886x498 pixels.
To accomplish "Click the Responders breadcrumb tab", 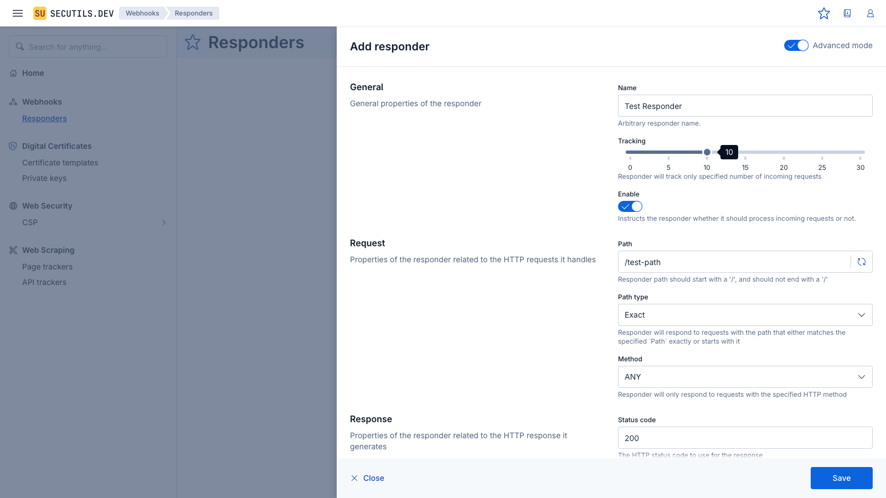I will [x=193, y=13].
